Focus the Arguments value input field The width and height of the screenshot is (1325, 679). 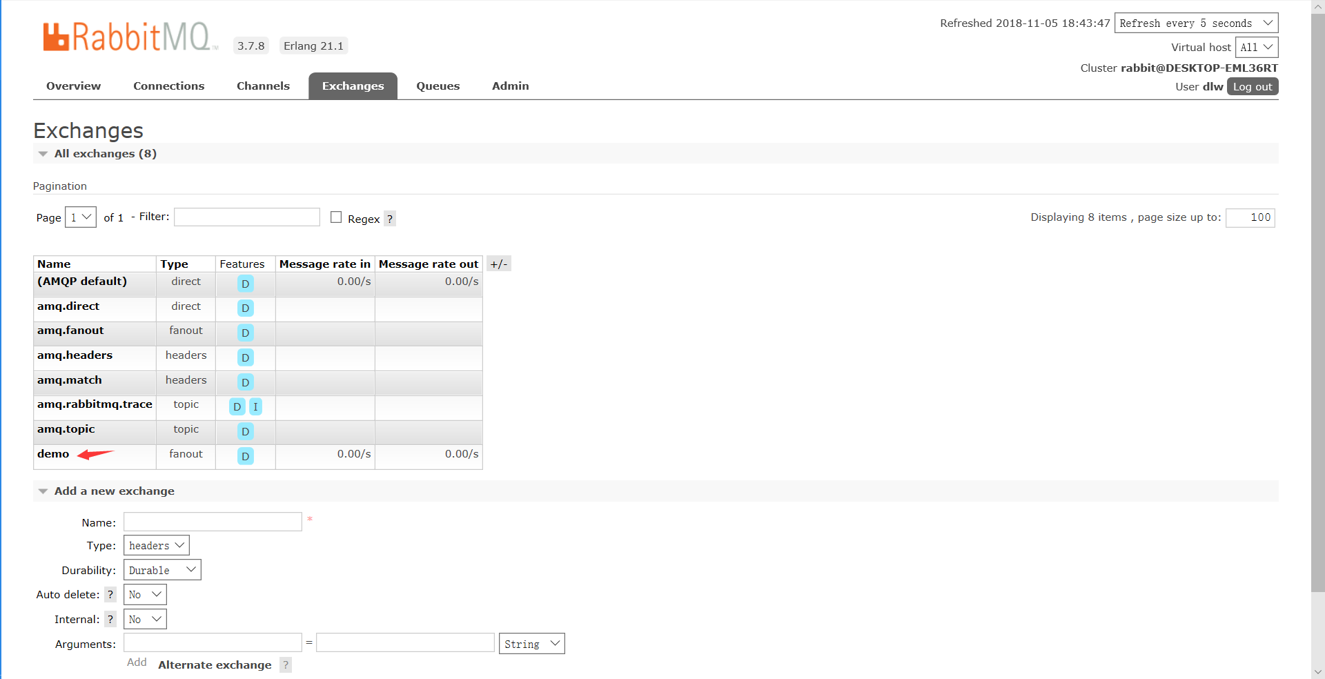click(405, 642)
